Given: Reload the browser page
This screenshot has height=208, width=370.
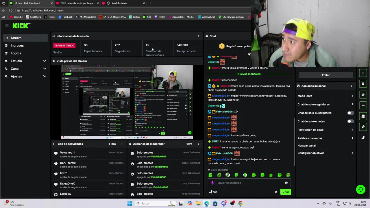Looking at the screenshot, I should tap(11, 10).
